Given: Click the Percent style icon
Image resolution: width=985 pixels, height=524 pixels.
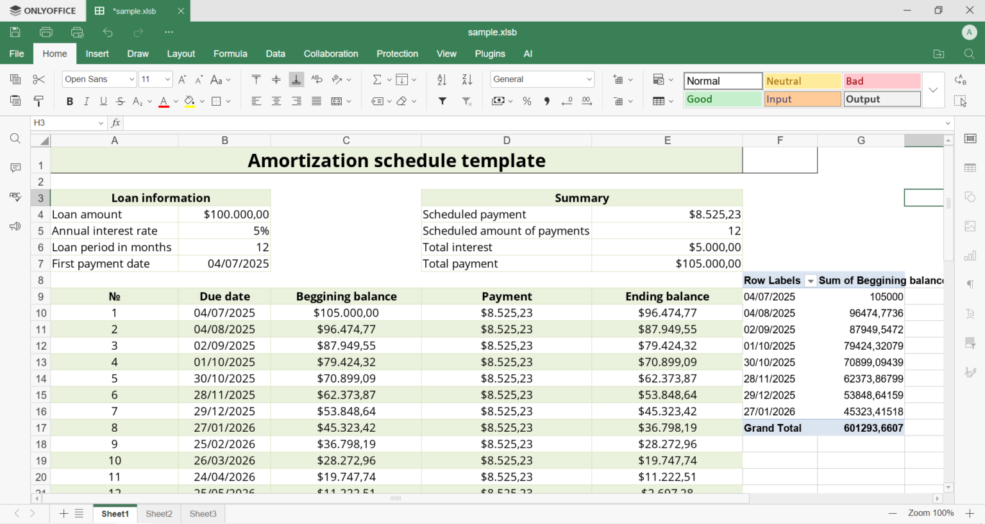Looking at the screenshot, I should pos(527,101).
